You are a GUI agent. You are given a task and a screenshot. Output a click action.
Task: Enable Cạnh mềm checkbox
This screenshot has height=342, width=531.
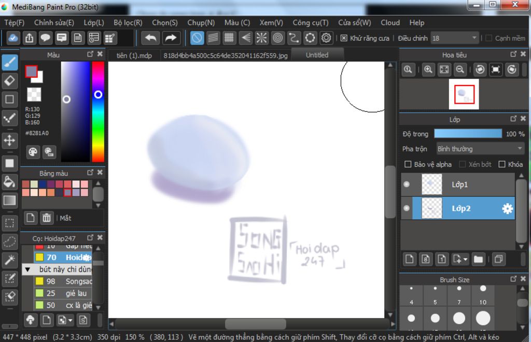(488, 38)
